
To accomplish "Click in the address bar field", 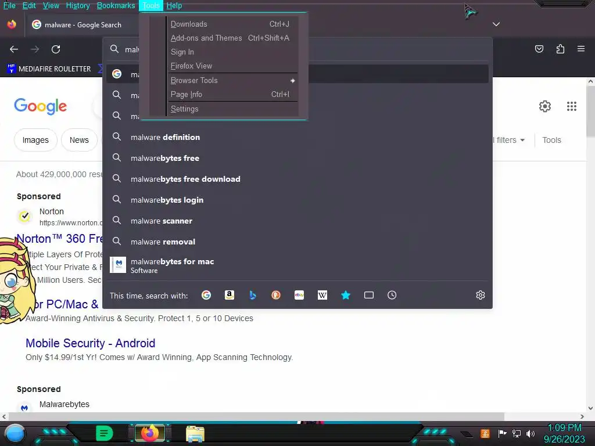I will pos(297,49).
